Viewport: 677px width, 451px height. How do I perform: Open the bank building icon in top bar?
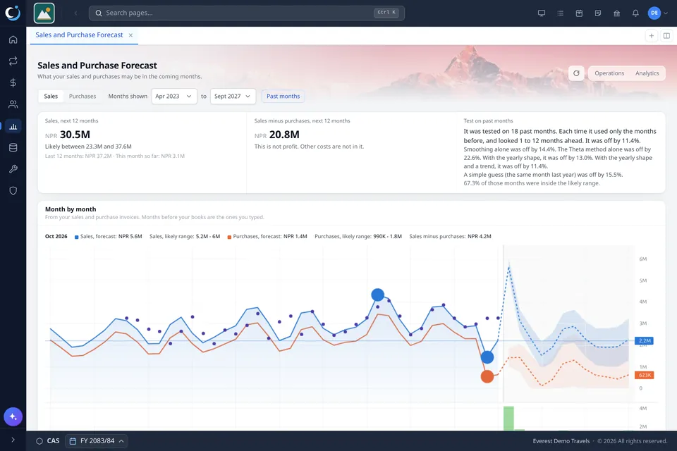click(616, 13)
